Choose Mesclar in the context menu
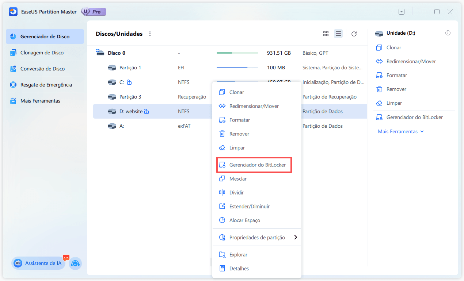This screenshot has height=281, width=464. pyautogui.click(x=257, y=179)
